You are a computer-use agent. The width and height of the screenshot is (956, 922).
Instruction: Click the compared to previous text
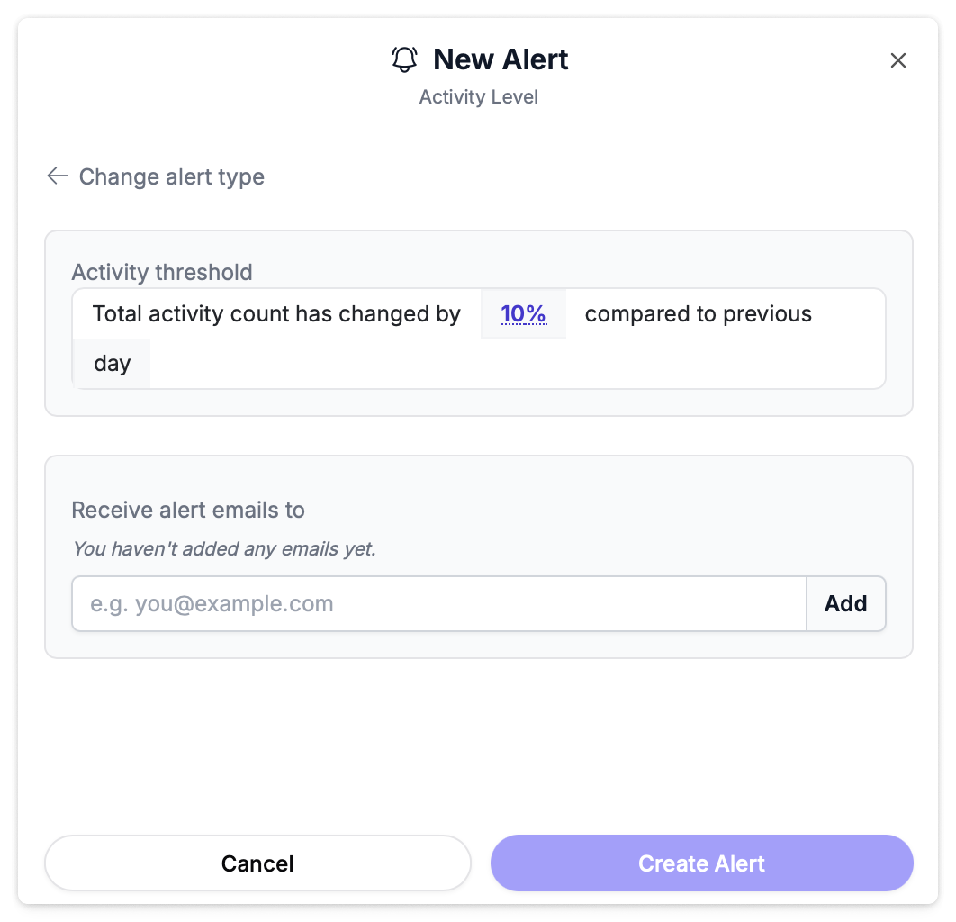pyautogui.click(x=699, y=314)
